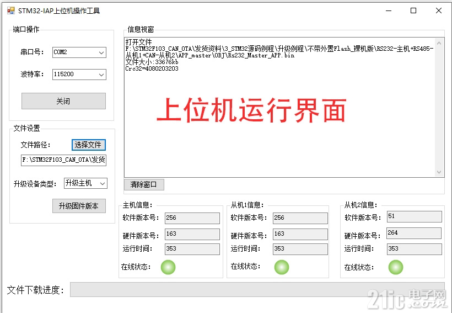Click 从机1 硬件版本号 field showing 163

click(x=300, y=234)
